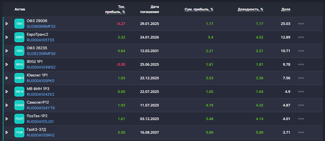325x141 pixels.
Task: Click the share value 12.89
Action: [x=286, y=37]
